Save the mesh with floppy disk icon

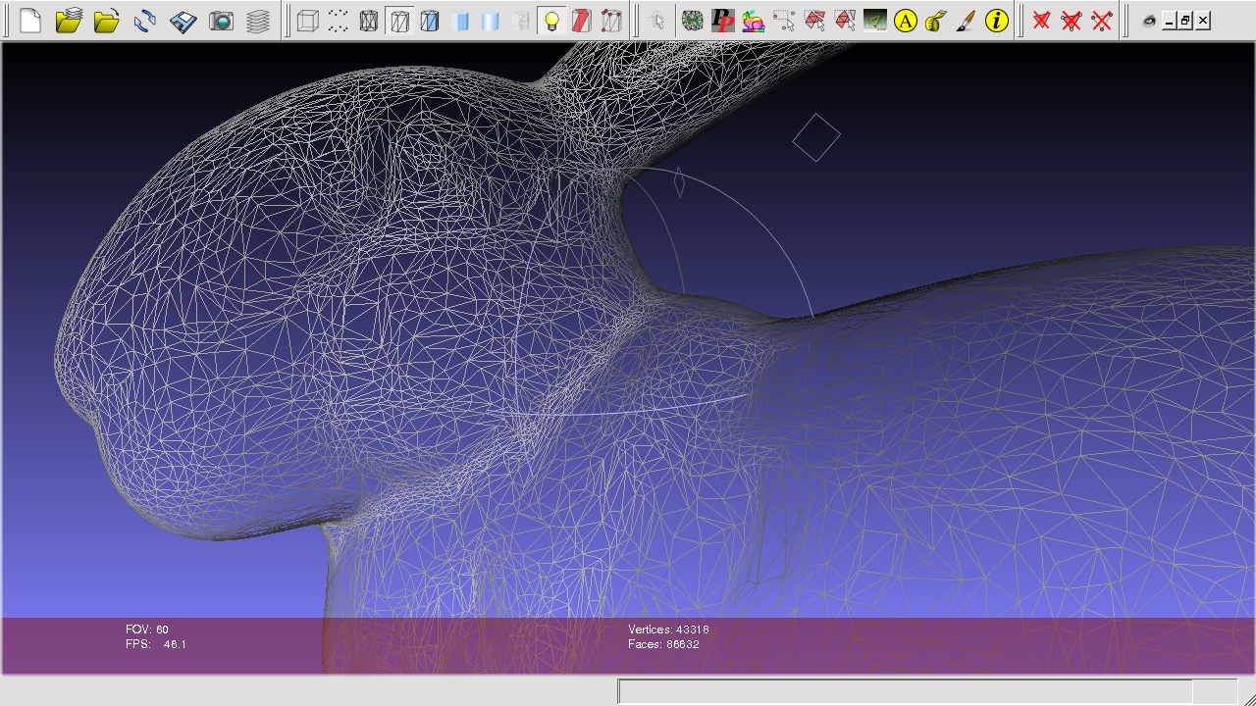pos(183,21)
